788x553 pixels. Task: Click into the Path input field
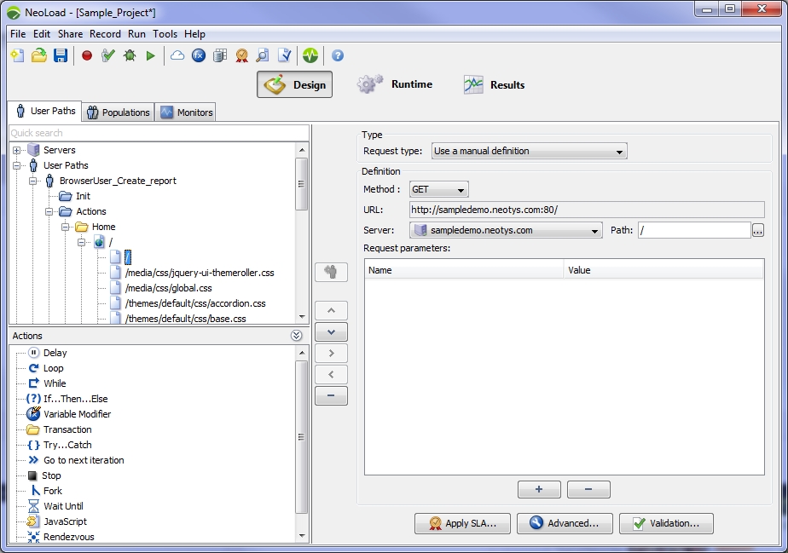(x=692, y=230)
